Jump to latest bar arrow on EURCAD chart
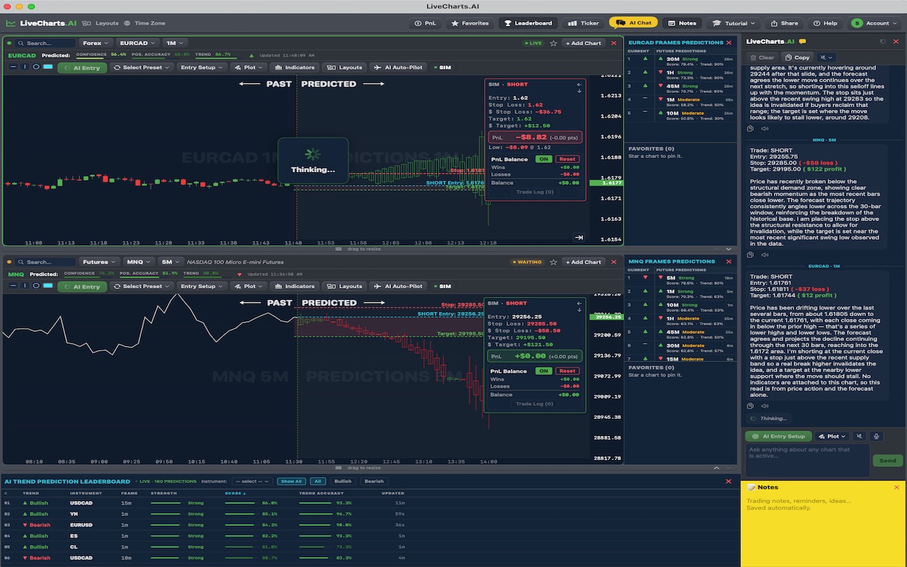The width and height of the screenshot is (907, 567). click(579, 238)
